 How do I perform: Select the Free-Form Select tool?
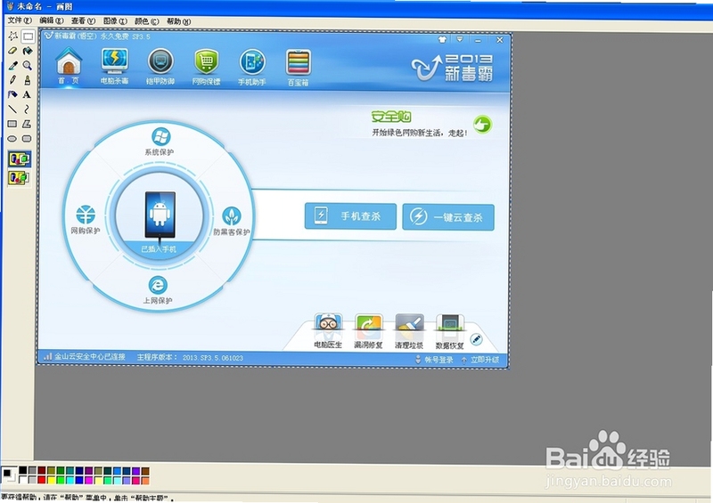click(x=12, y=36)
